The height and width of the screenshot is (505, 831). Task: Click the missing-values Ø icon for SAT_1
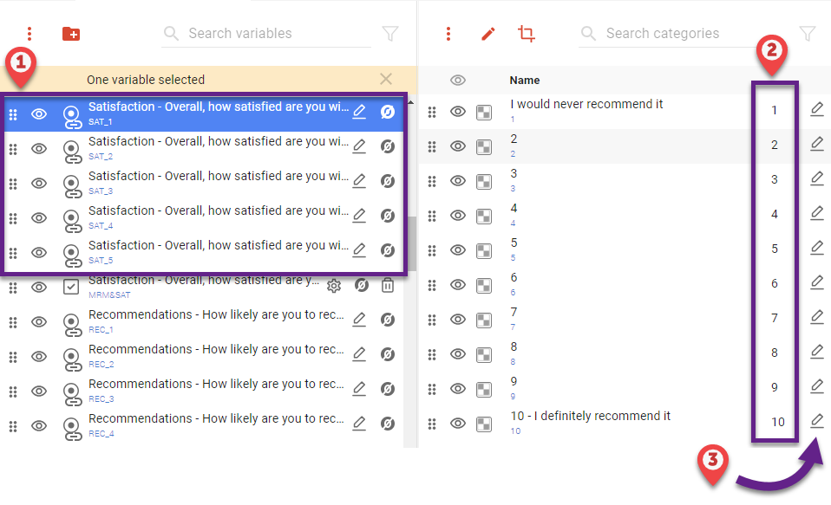(x=387, y=112)
